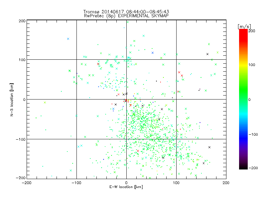Click the colorbar tick label '-200'
This screenshot has width=266, height=199.
pyautogui.click(x=253, y=168)
